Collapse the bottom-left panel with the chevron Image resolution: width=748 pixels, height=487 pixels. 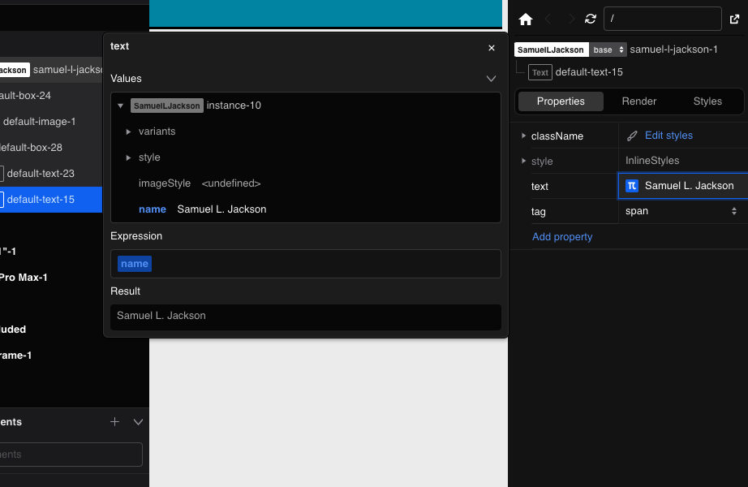pos(139,421)
